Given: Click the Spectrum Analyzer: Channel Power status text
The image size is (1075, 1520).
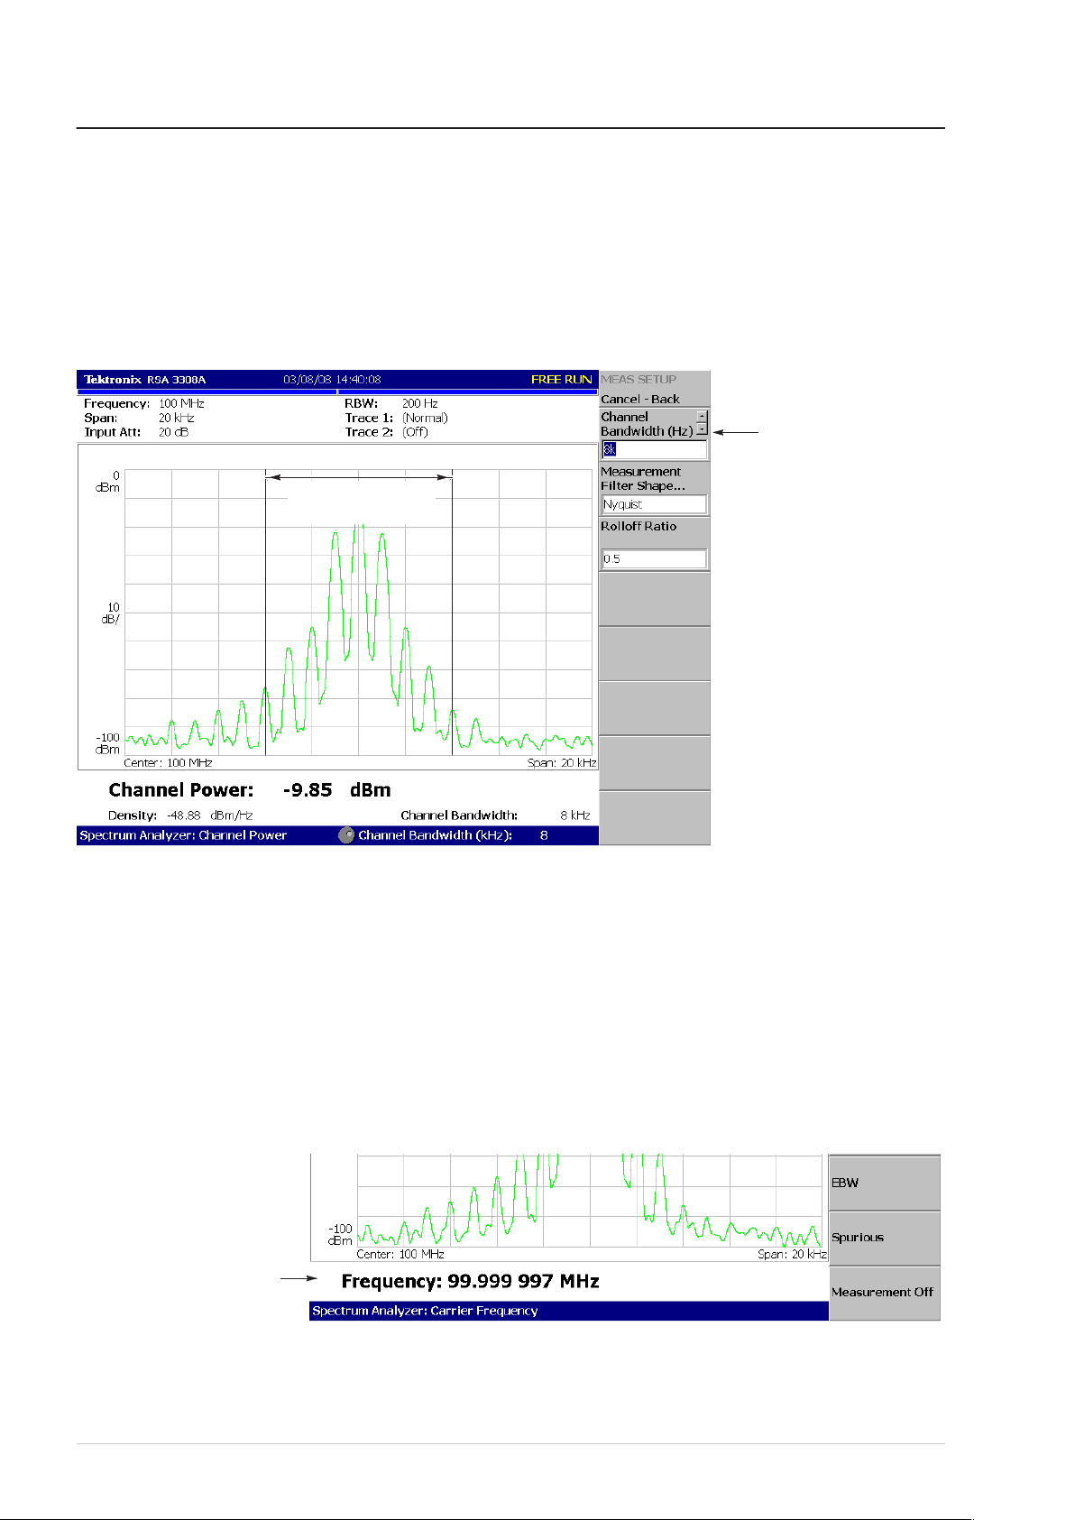Looking at the screenshot, I should click(183, 835).
